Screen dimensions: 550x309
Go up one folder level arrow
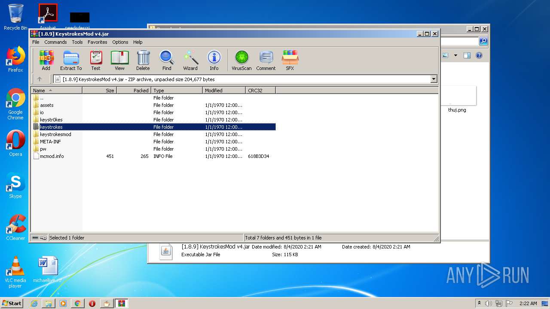(40, 79)
